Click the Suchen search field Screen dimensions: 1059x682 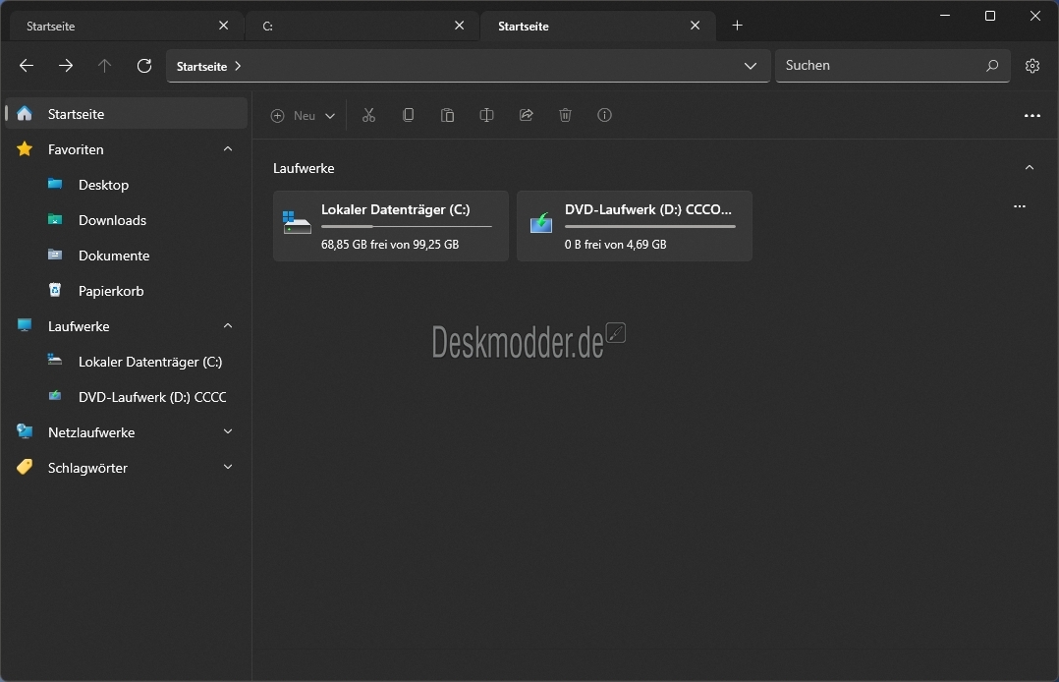pos(892,66)
